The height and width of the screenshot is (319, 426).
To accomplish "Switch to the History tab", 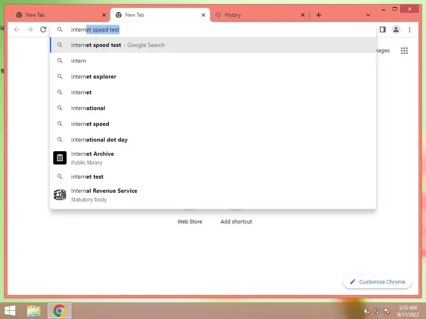I will (260, 15).
